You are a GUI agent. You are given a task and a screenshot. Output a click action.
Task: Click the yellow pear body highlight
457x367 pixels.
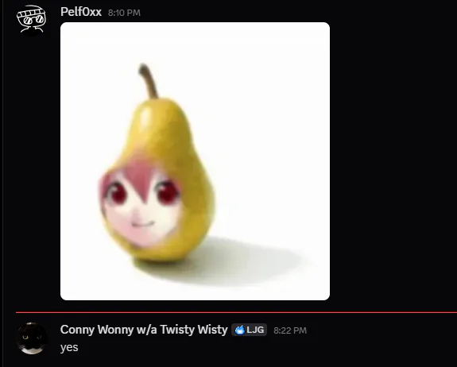[146, 118]
